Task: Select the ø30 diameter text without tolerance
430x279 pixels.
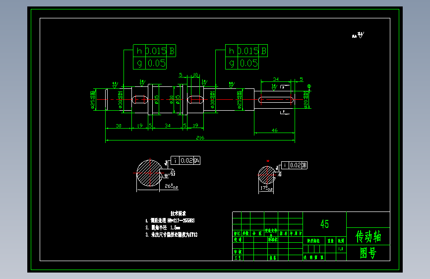Action: pos(172,99)
